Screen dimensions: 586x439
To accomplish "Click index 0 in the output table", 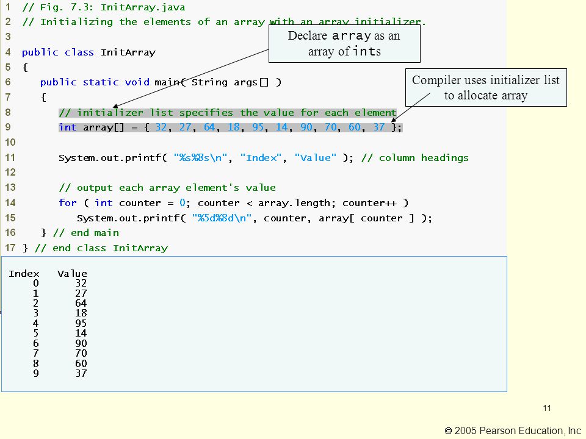I will pos(36,284).
